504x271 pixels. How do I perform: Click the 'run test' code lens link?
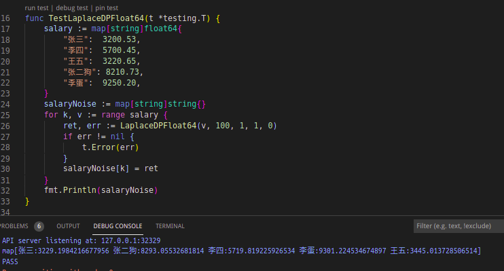coord(36,7)
